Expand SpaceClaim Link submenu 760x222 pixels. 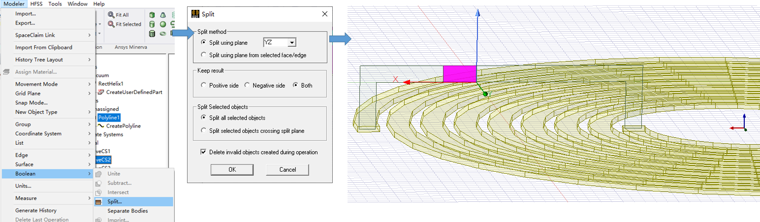(48, 35)
